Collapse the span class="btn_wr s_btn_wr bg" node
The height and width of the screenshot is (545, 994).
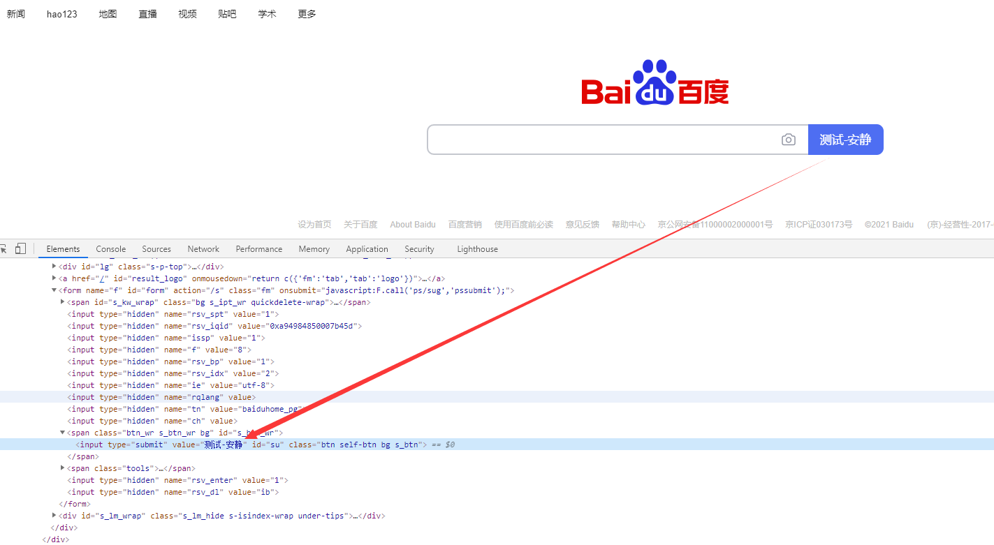pyautogui.click(x=63, y=433)
